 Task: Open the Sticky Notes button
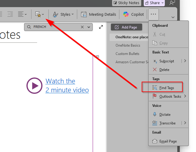tap(127, 3)
